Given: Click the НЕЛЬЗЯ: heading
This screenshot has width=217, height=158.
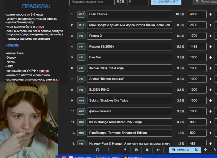Looking at the screenshot, I should [x=12, y=45].
